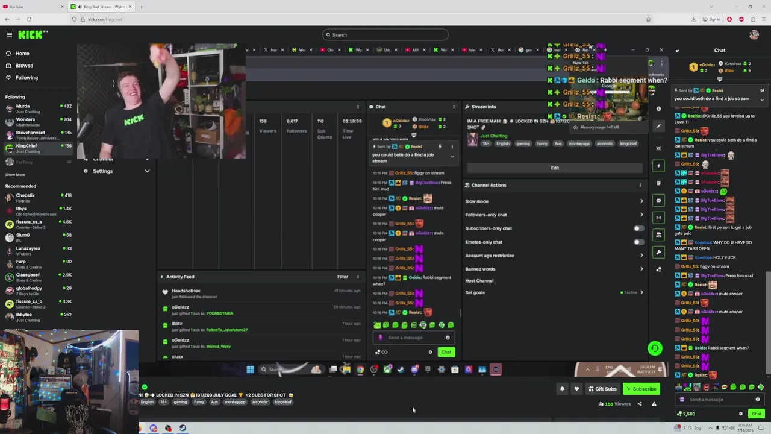Open Banned words arrow
This screenshot has width=771, height=434.
point(641,269)
